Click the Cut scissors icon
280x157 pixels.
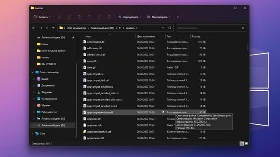pyautogui.click(x=59, y=17)
